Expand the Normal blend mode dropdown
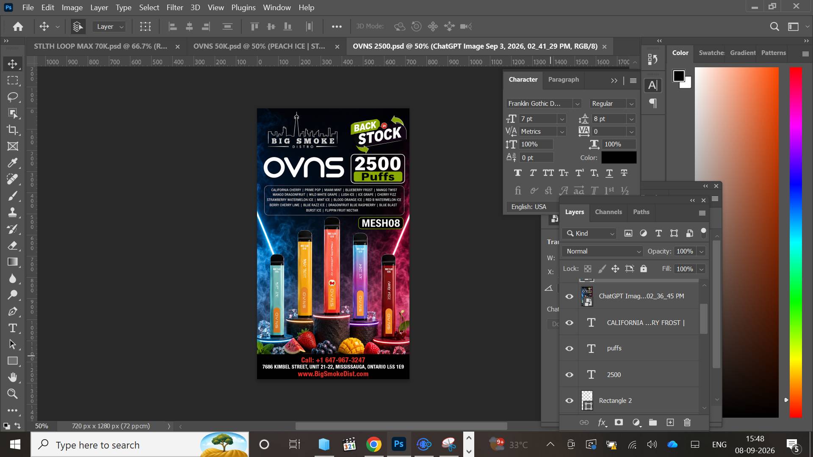This screenshot has width=813, height=457. (602, 251)
